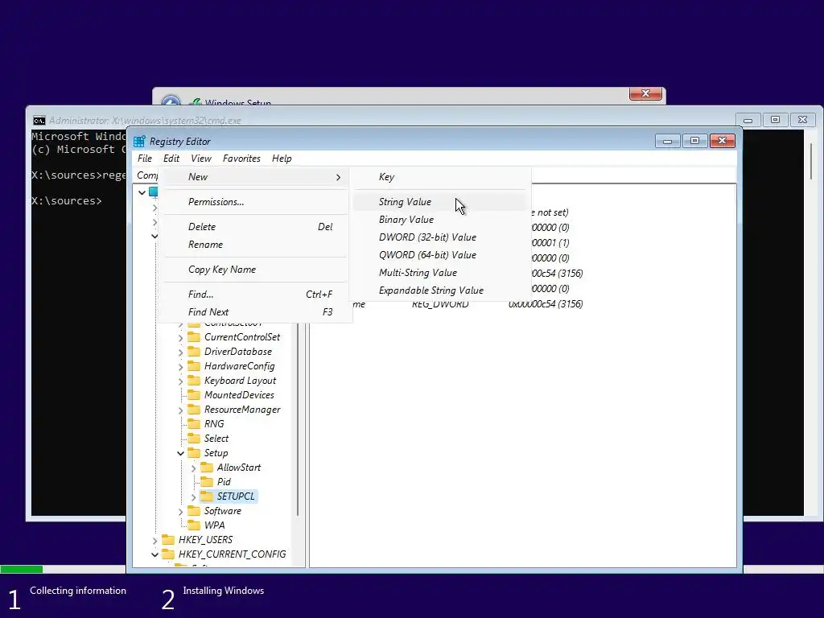Click the Registry Editor title bar icon

(x=139, y=142)
